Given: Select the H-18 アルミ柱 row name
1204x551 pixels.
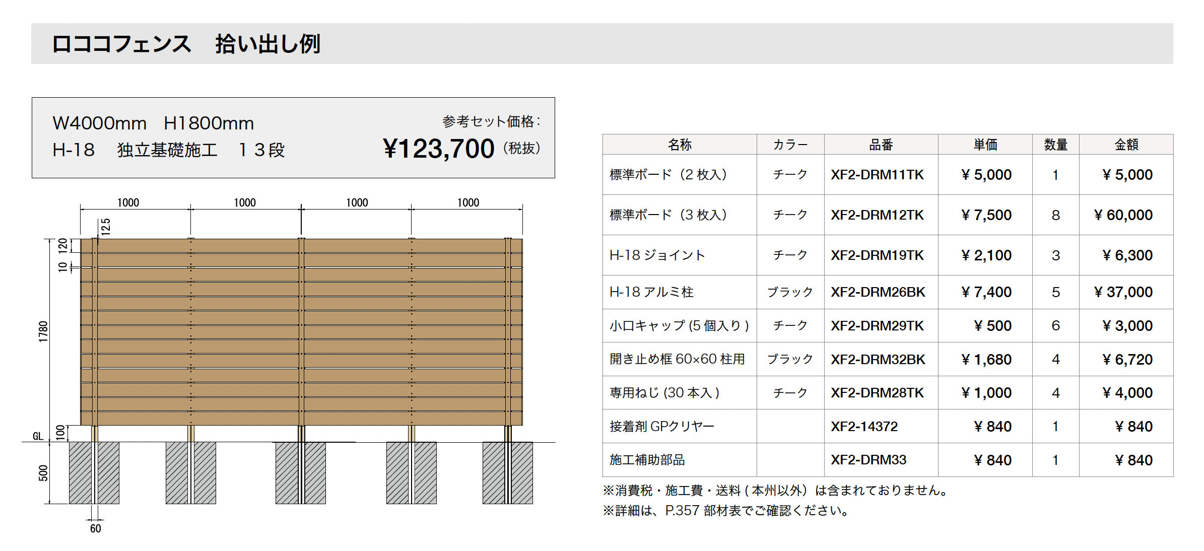Looking at the screenshot, I should pos(651,292).
